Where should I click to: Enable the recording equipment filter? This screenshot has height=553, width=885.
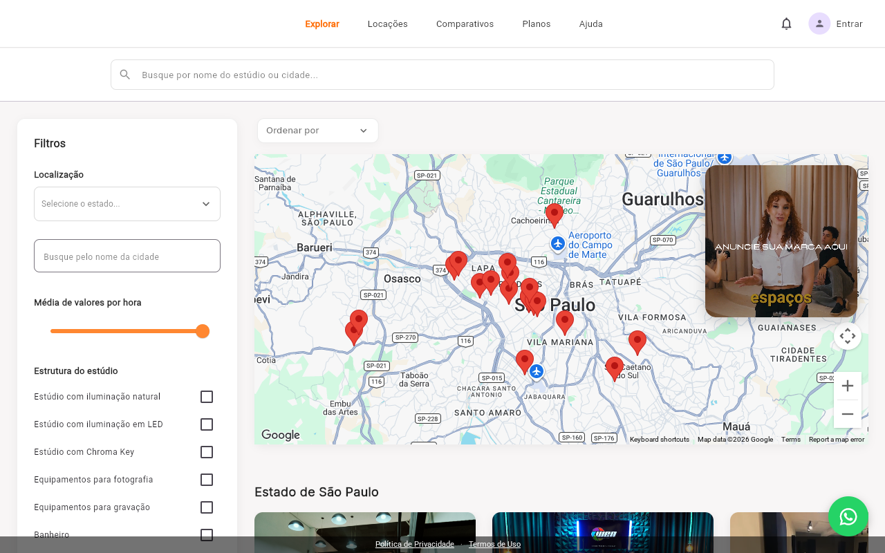(x=207, y=507)
